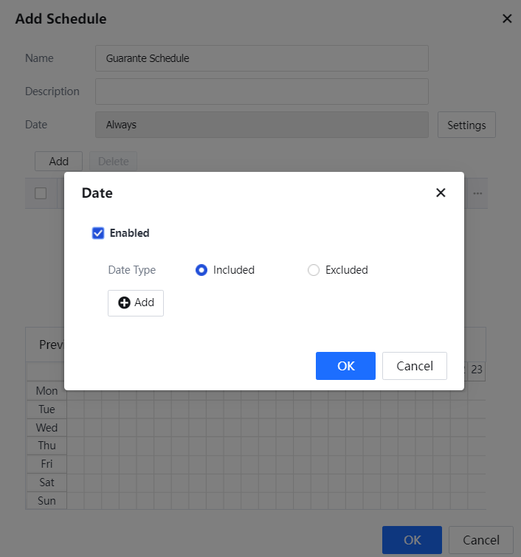
Task: Select the Mon row in preview grid
Action: [x=46, y=391]
